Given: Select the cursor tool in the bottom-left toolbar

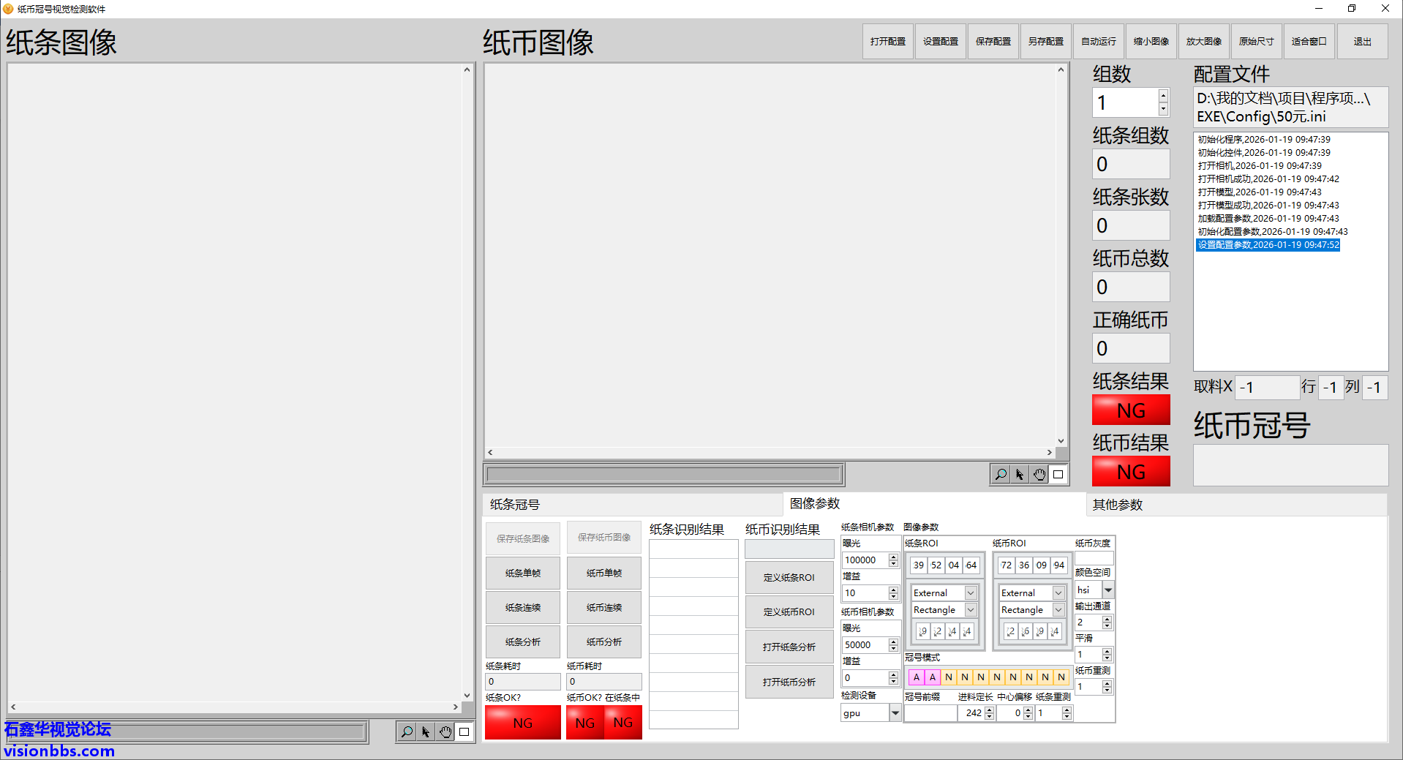Looking at the screenshot, I should click(426, 731).
